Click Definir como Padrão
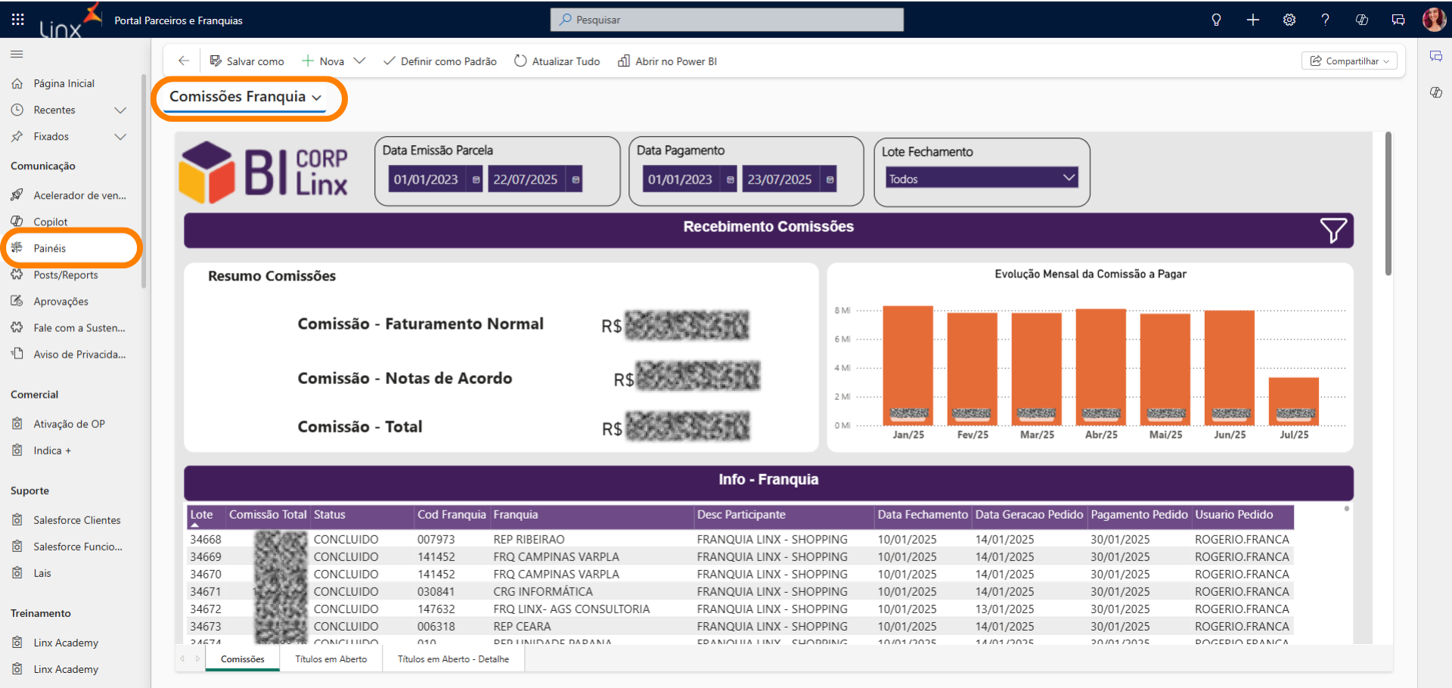The height and width of the screenshot is (688, 1452). (x=439, y=60)
